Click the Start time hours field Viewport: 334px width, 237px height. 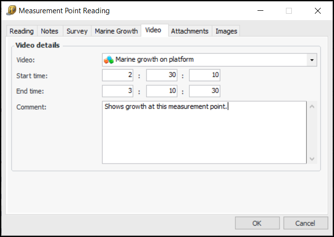coord(117,75)
